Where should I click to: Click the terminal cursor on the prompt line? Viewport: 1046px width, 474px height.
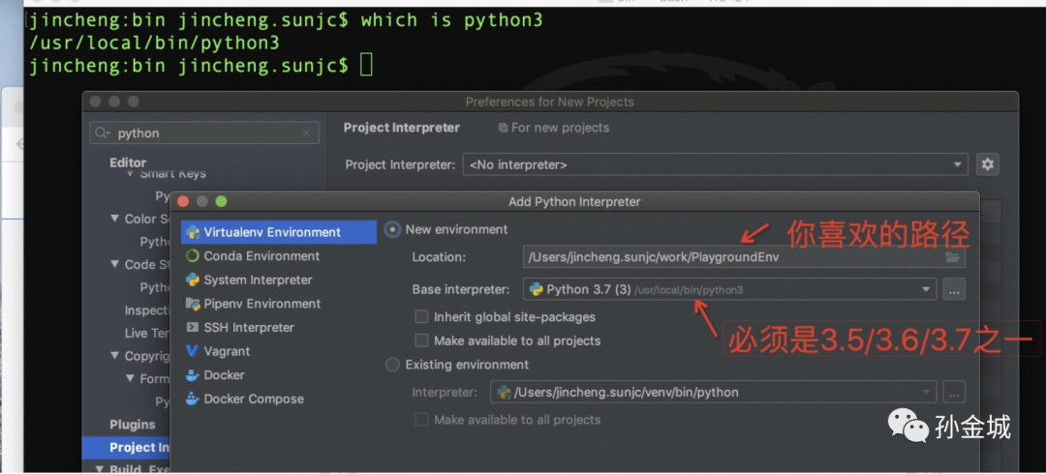[365, 66]
